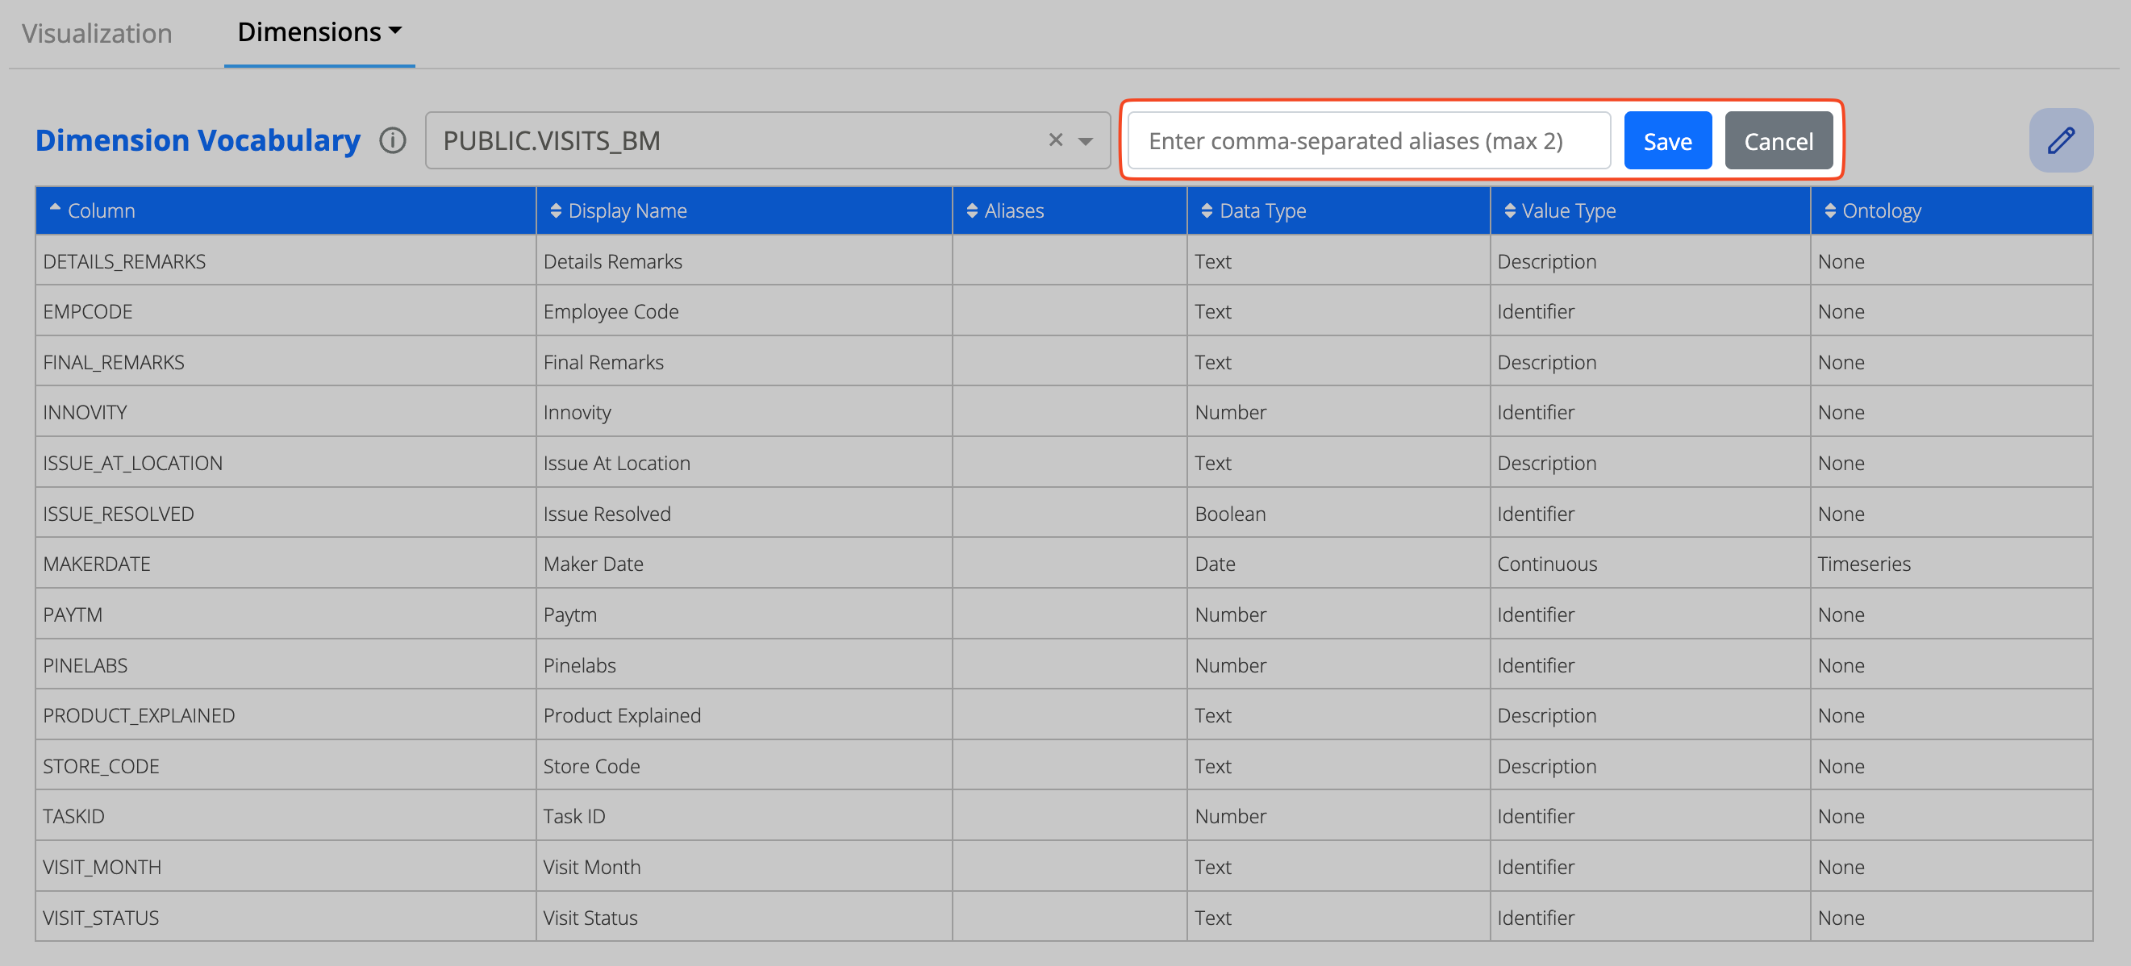Toggle the ascending sort arrow on Column header

[x=54, y=210]
